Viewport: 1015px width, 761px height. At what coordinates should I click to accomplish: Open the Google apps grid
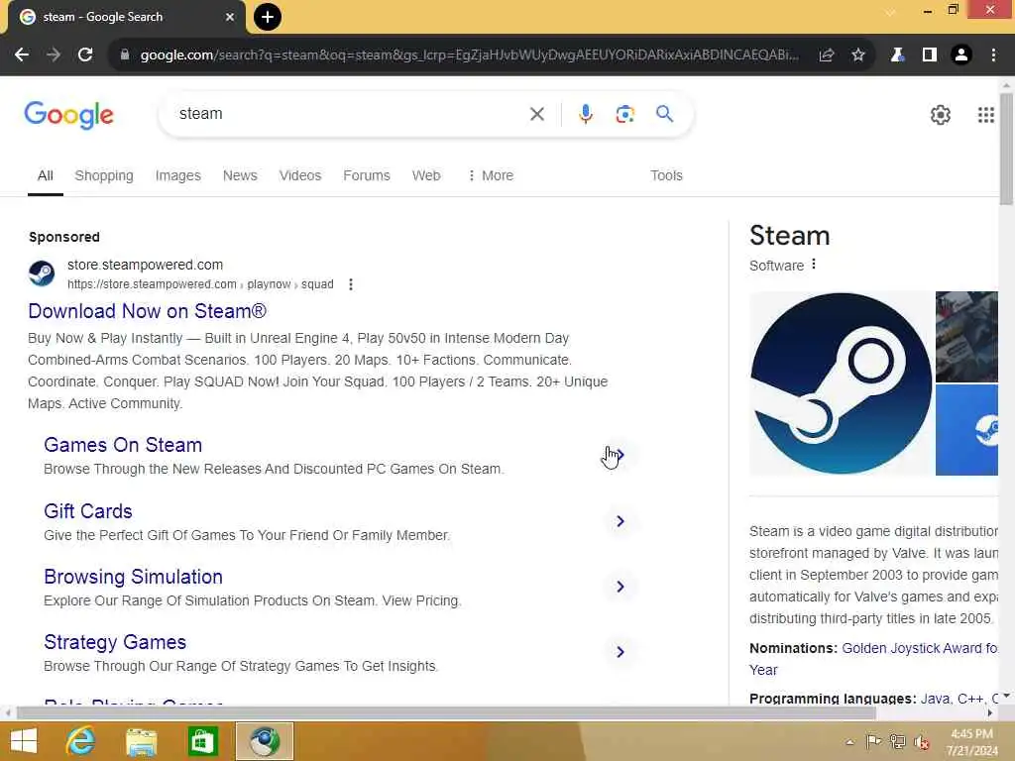(986, 115)
